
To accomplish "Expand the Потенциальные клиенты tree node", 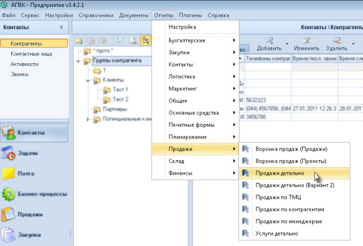I will pos(88,119).
